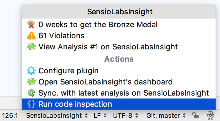Select Configure plugin menu entry

pyautogui.click(x=68, y=71)
